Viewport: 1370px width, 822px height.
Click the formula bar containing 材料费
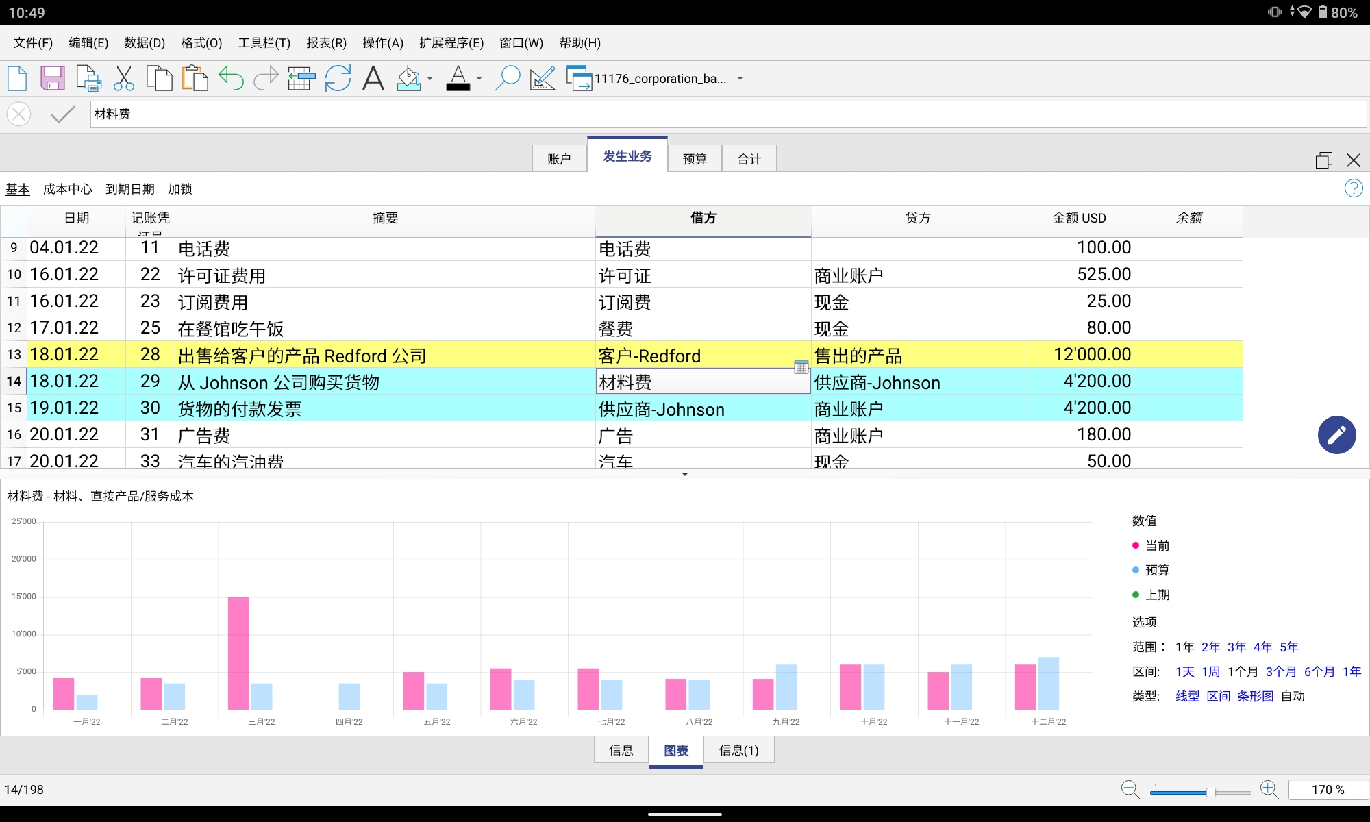pos(728,114)
